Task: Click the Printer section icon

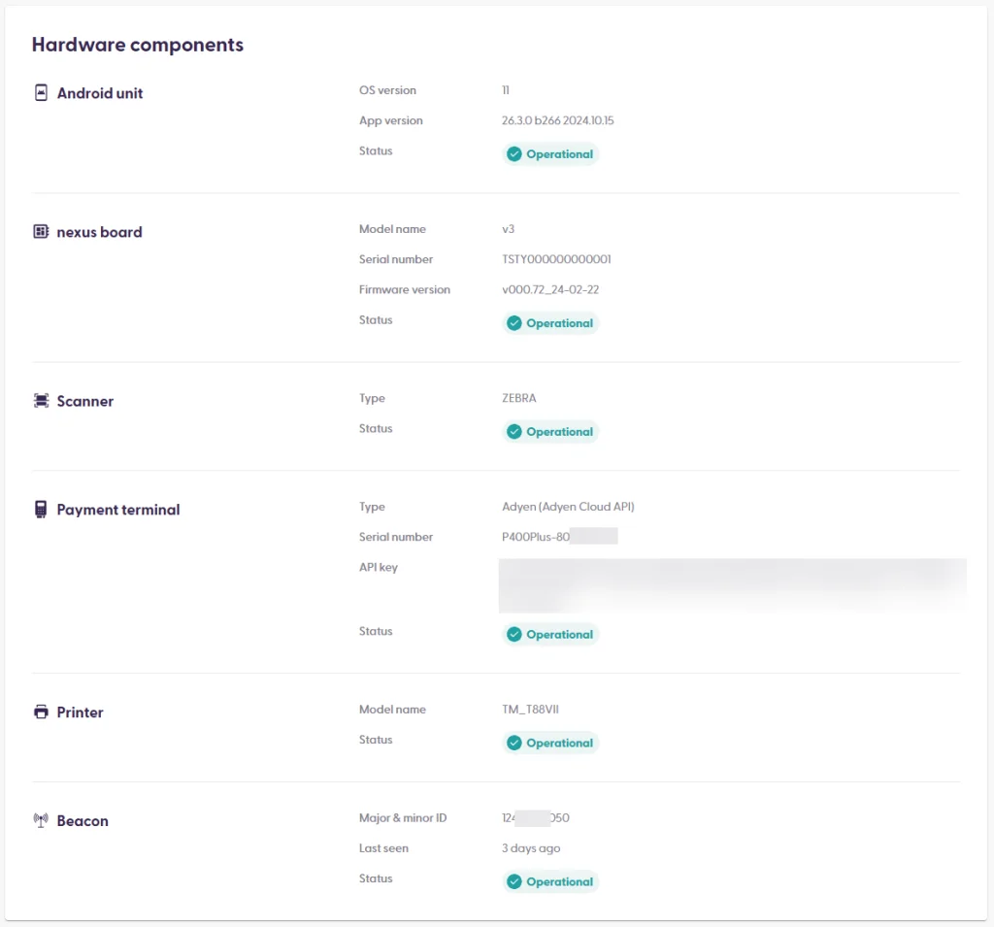Action: click(41, 712)
